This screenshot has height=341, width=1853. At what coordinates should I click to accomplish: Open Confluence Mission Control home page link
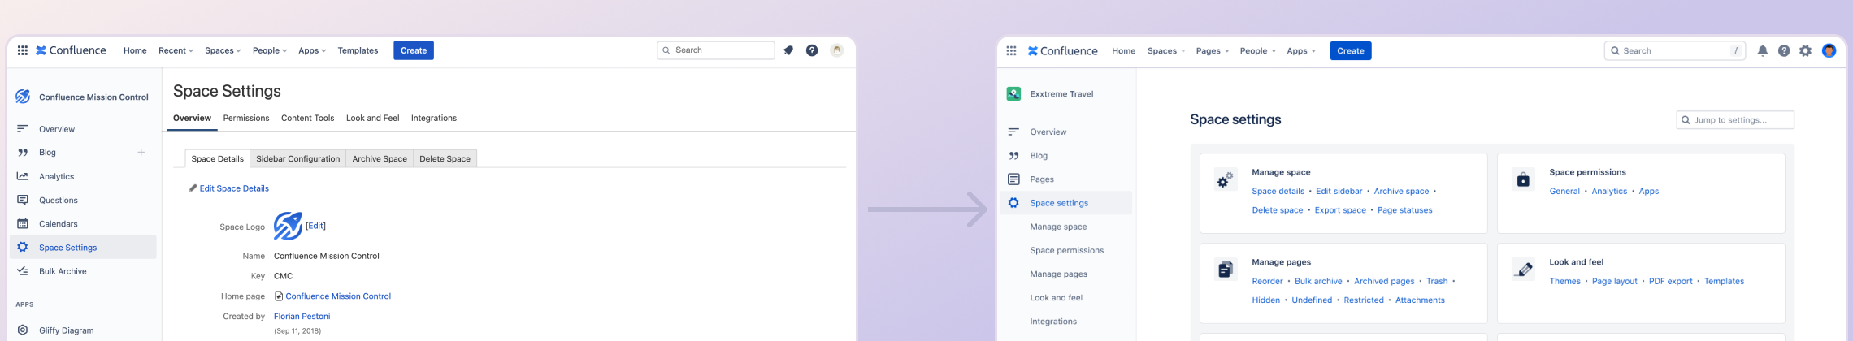point(338,296)
